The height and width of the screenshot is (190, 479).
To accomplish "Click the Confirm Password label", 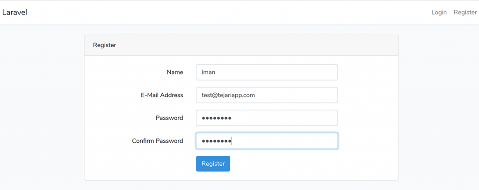I will 157,141.
